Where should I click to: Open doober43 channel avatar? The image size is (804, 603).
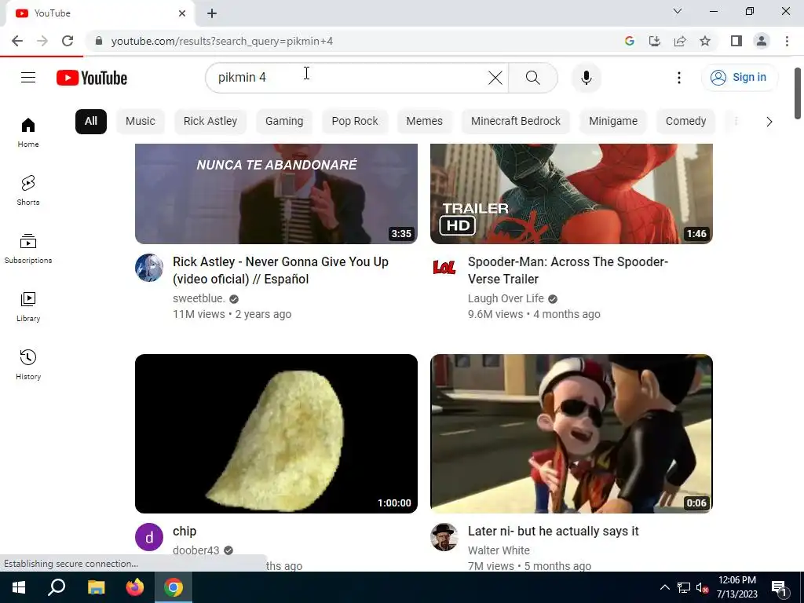click(x=149, y=537)
